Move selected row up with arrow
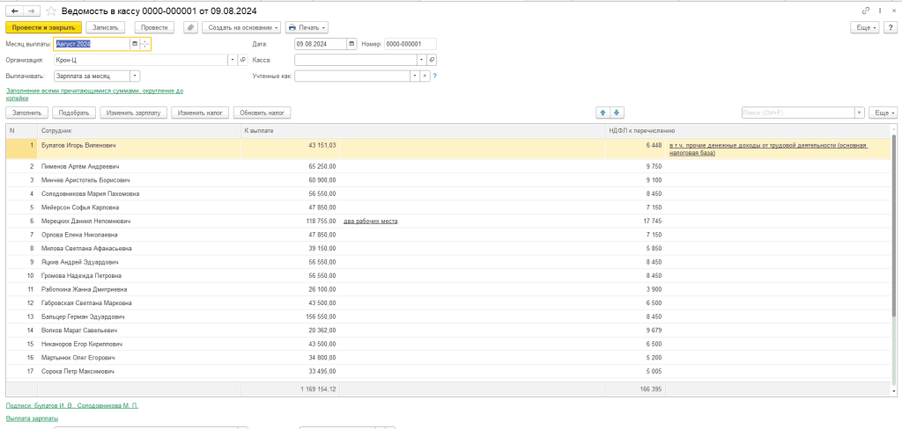 pyautogui.click(x=603, y=113)
